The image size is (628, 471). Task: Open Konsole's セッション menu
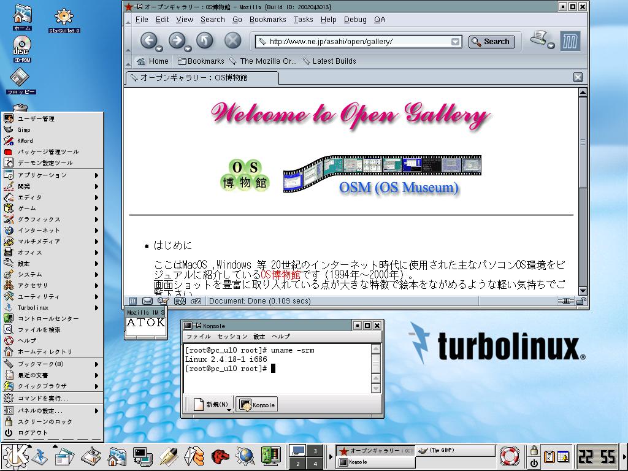[232, 337]
